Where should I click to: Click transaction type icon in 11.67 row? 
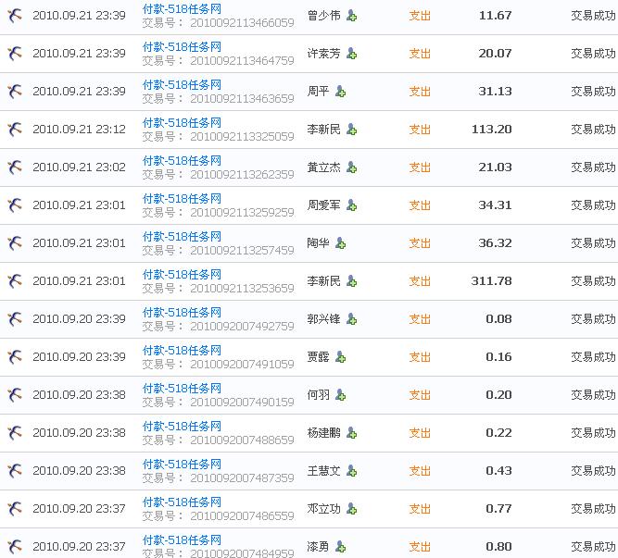point(15,16)
